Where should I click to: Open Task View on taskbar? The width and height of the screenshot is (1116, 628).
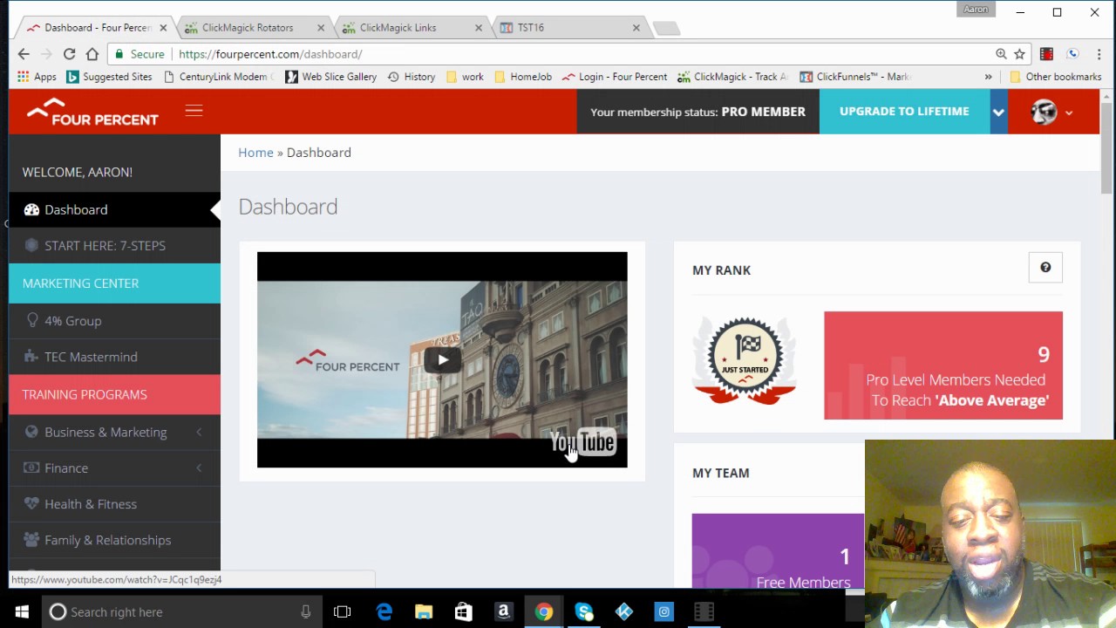pyautogui.click(x=342, y=612)
